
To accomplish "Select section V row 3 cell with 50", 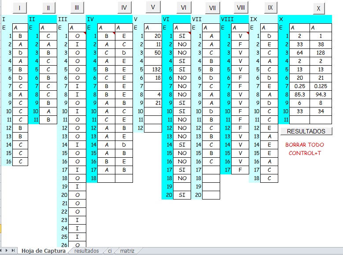I will point(153,53).
